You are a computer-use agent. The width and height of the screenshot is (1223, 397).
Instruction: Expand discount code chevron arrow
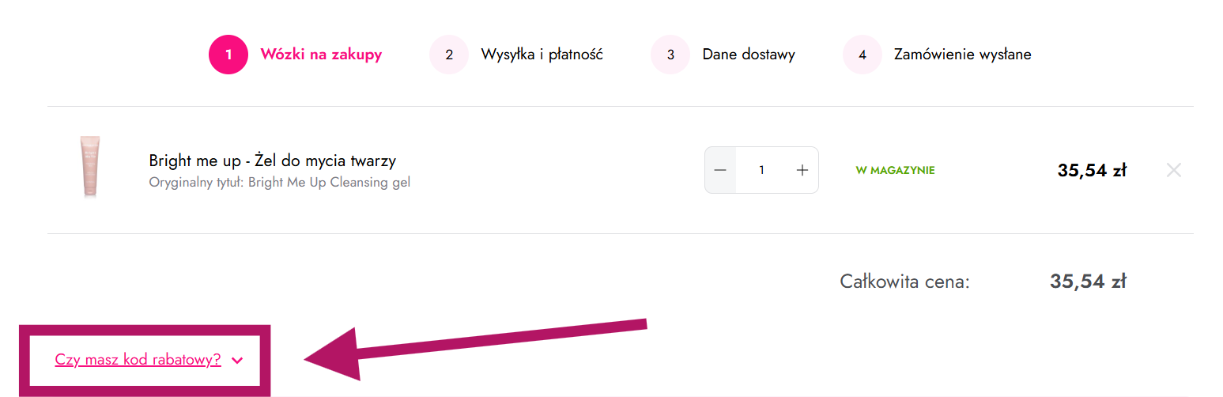tap(237, 361)
